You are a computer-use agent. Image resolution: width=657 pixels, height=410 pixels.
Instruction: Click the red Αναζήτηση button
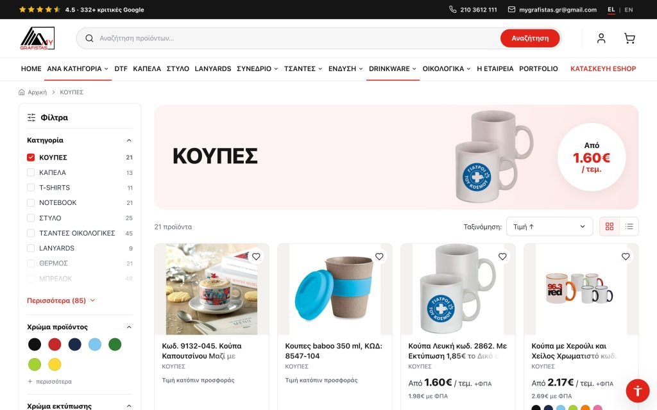pos(530,38)
